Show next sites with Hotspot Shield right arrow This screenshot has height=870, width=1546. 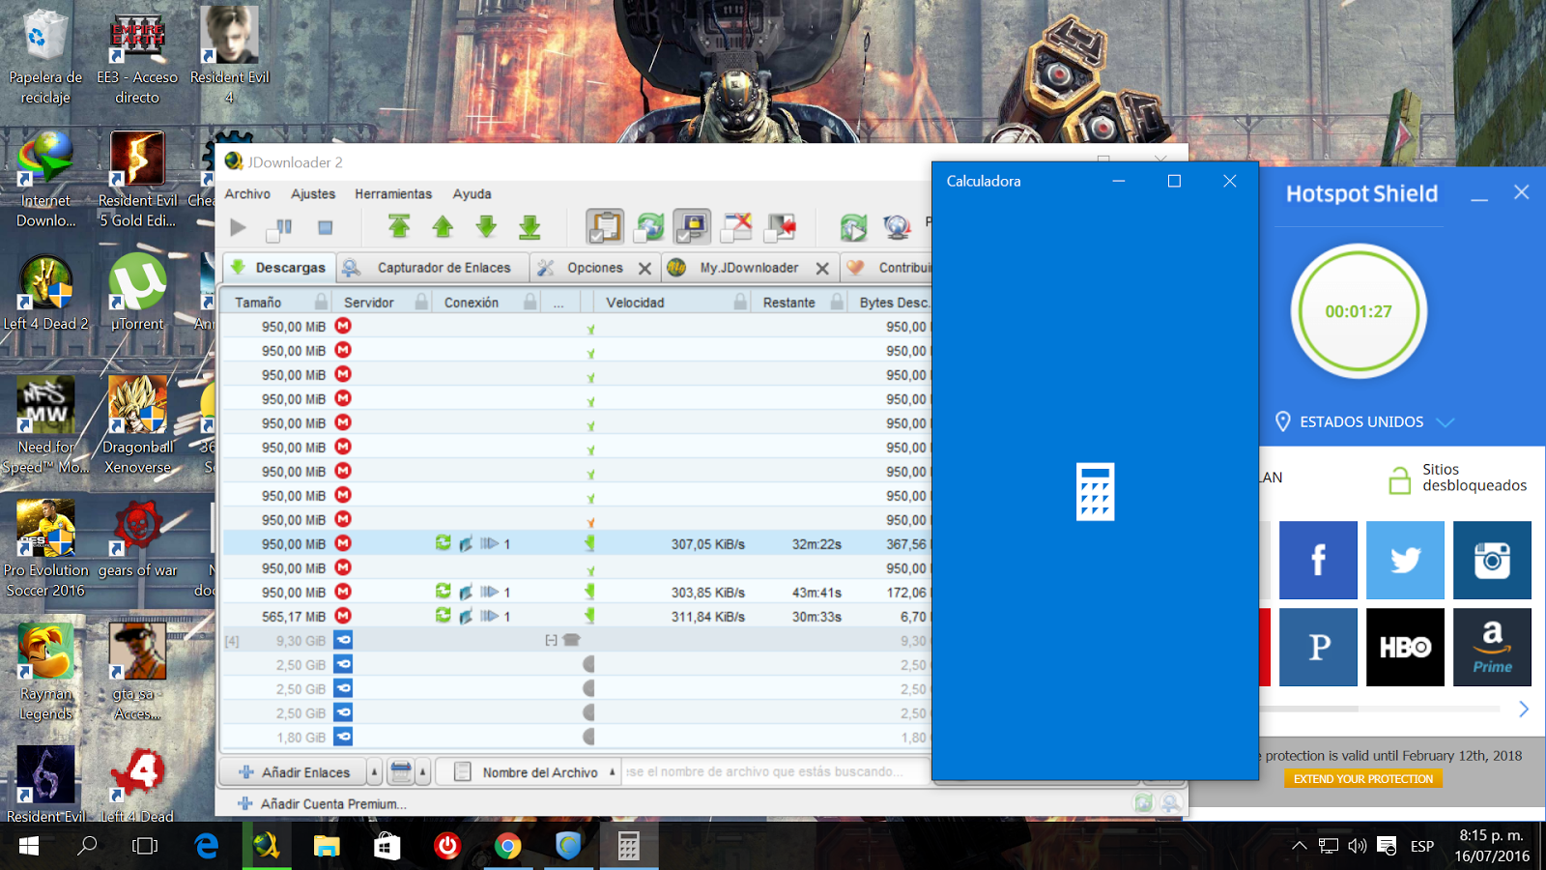coord(1524,710)
